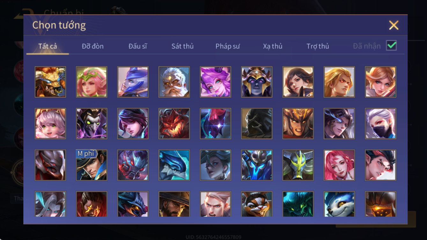This screenshot has width=427, height=240.
Task: Show the Xạ thủ hero category
Action: pos(273,46)
